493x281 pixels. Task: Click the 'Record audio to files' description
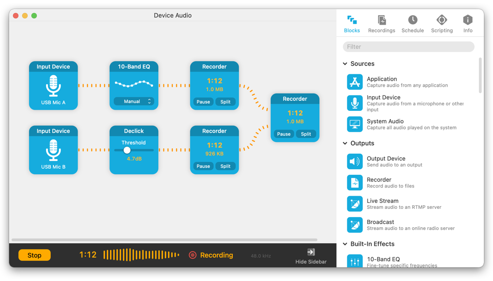point(390,186)
